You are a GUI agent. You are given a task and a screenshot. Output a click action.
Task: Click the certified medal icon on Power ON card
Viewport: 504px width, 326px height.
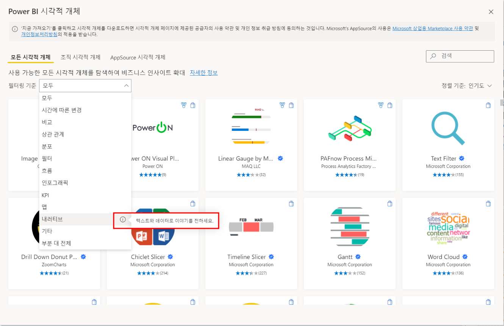(184, 106)
